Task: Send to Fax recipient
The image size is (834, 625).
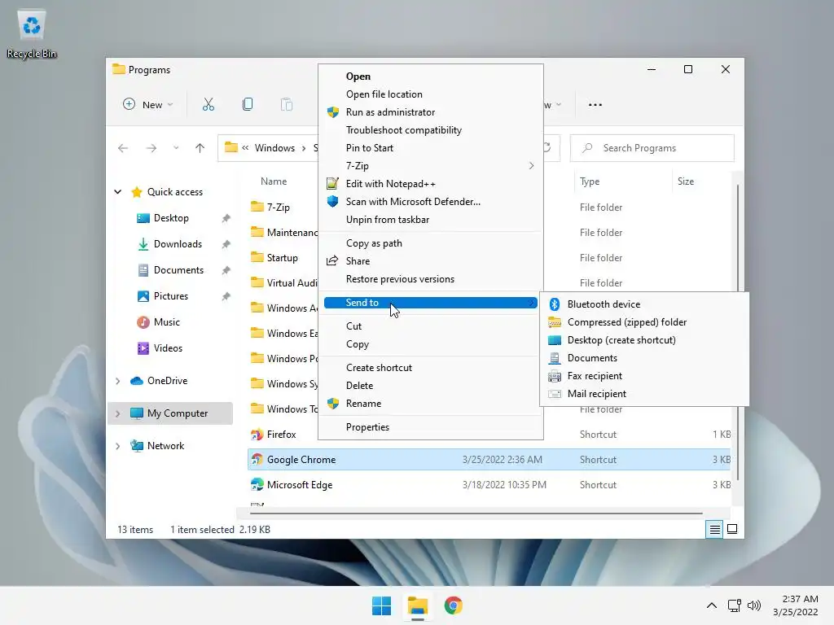Action: tap(644, 376)
